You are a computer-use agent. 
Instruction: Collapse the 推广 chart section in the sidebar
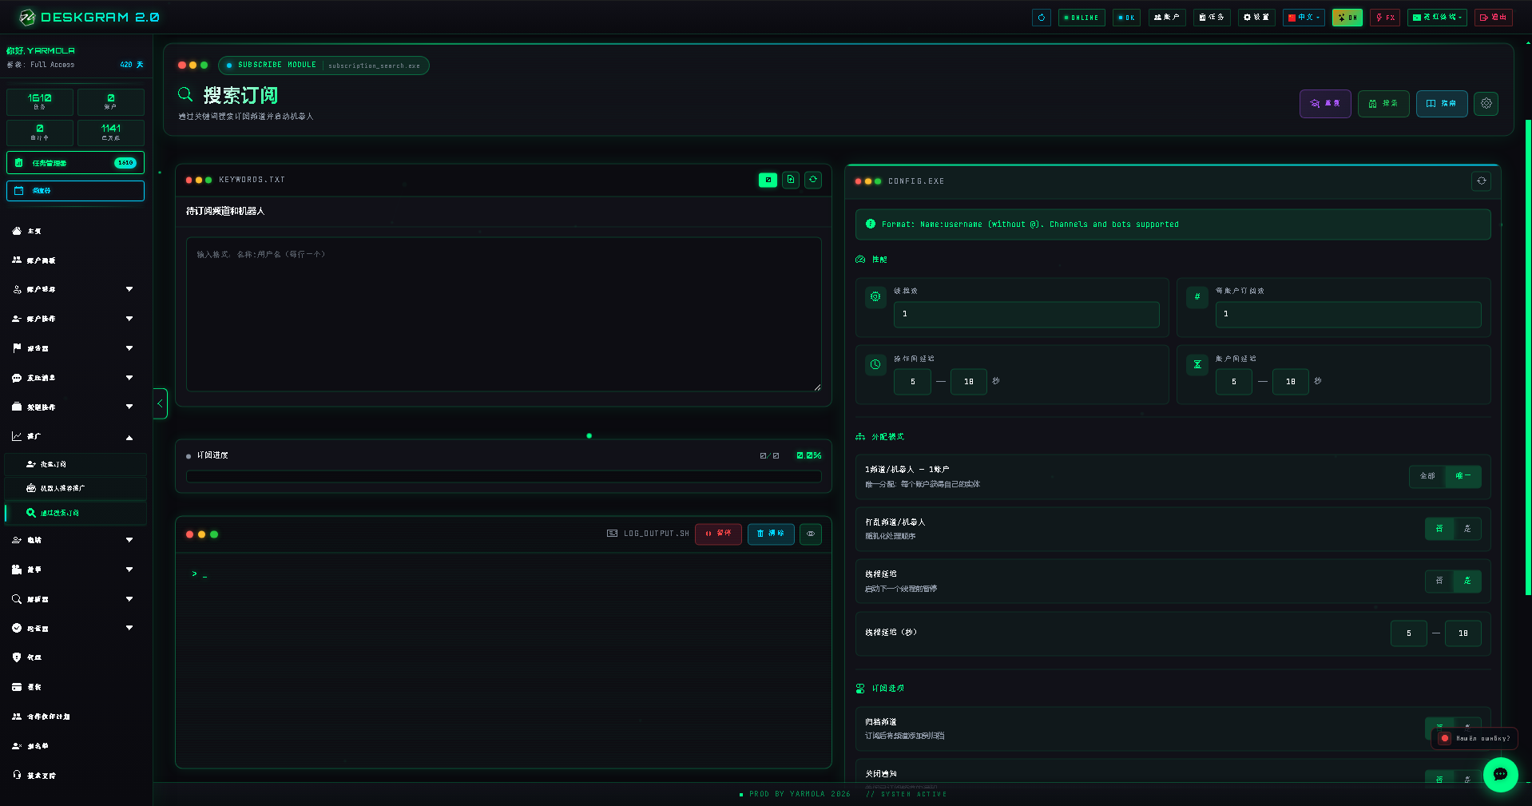point(76,437)
